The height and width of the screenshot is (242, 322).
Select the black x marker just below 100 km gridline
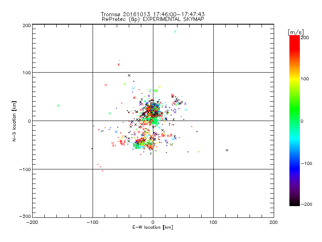pyautogui.click(x=129, y=75)
